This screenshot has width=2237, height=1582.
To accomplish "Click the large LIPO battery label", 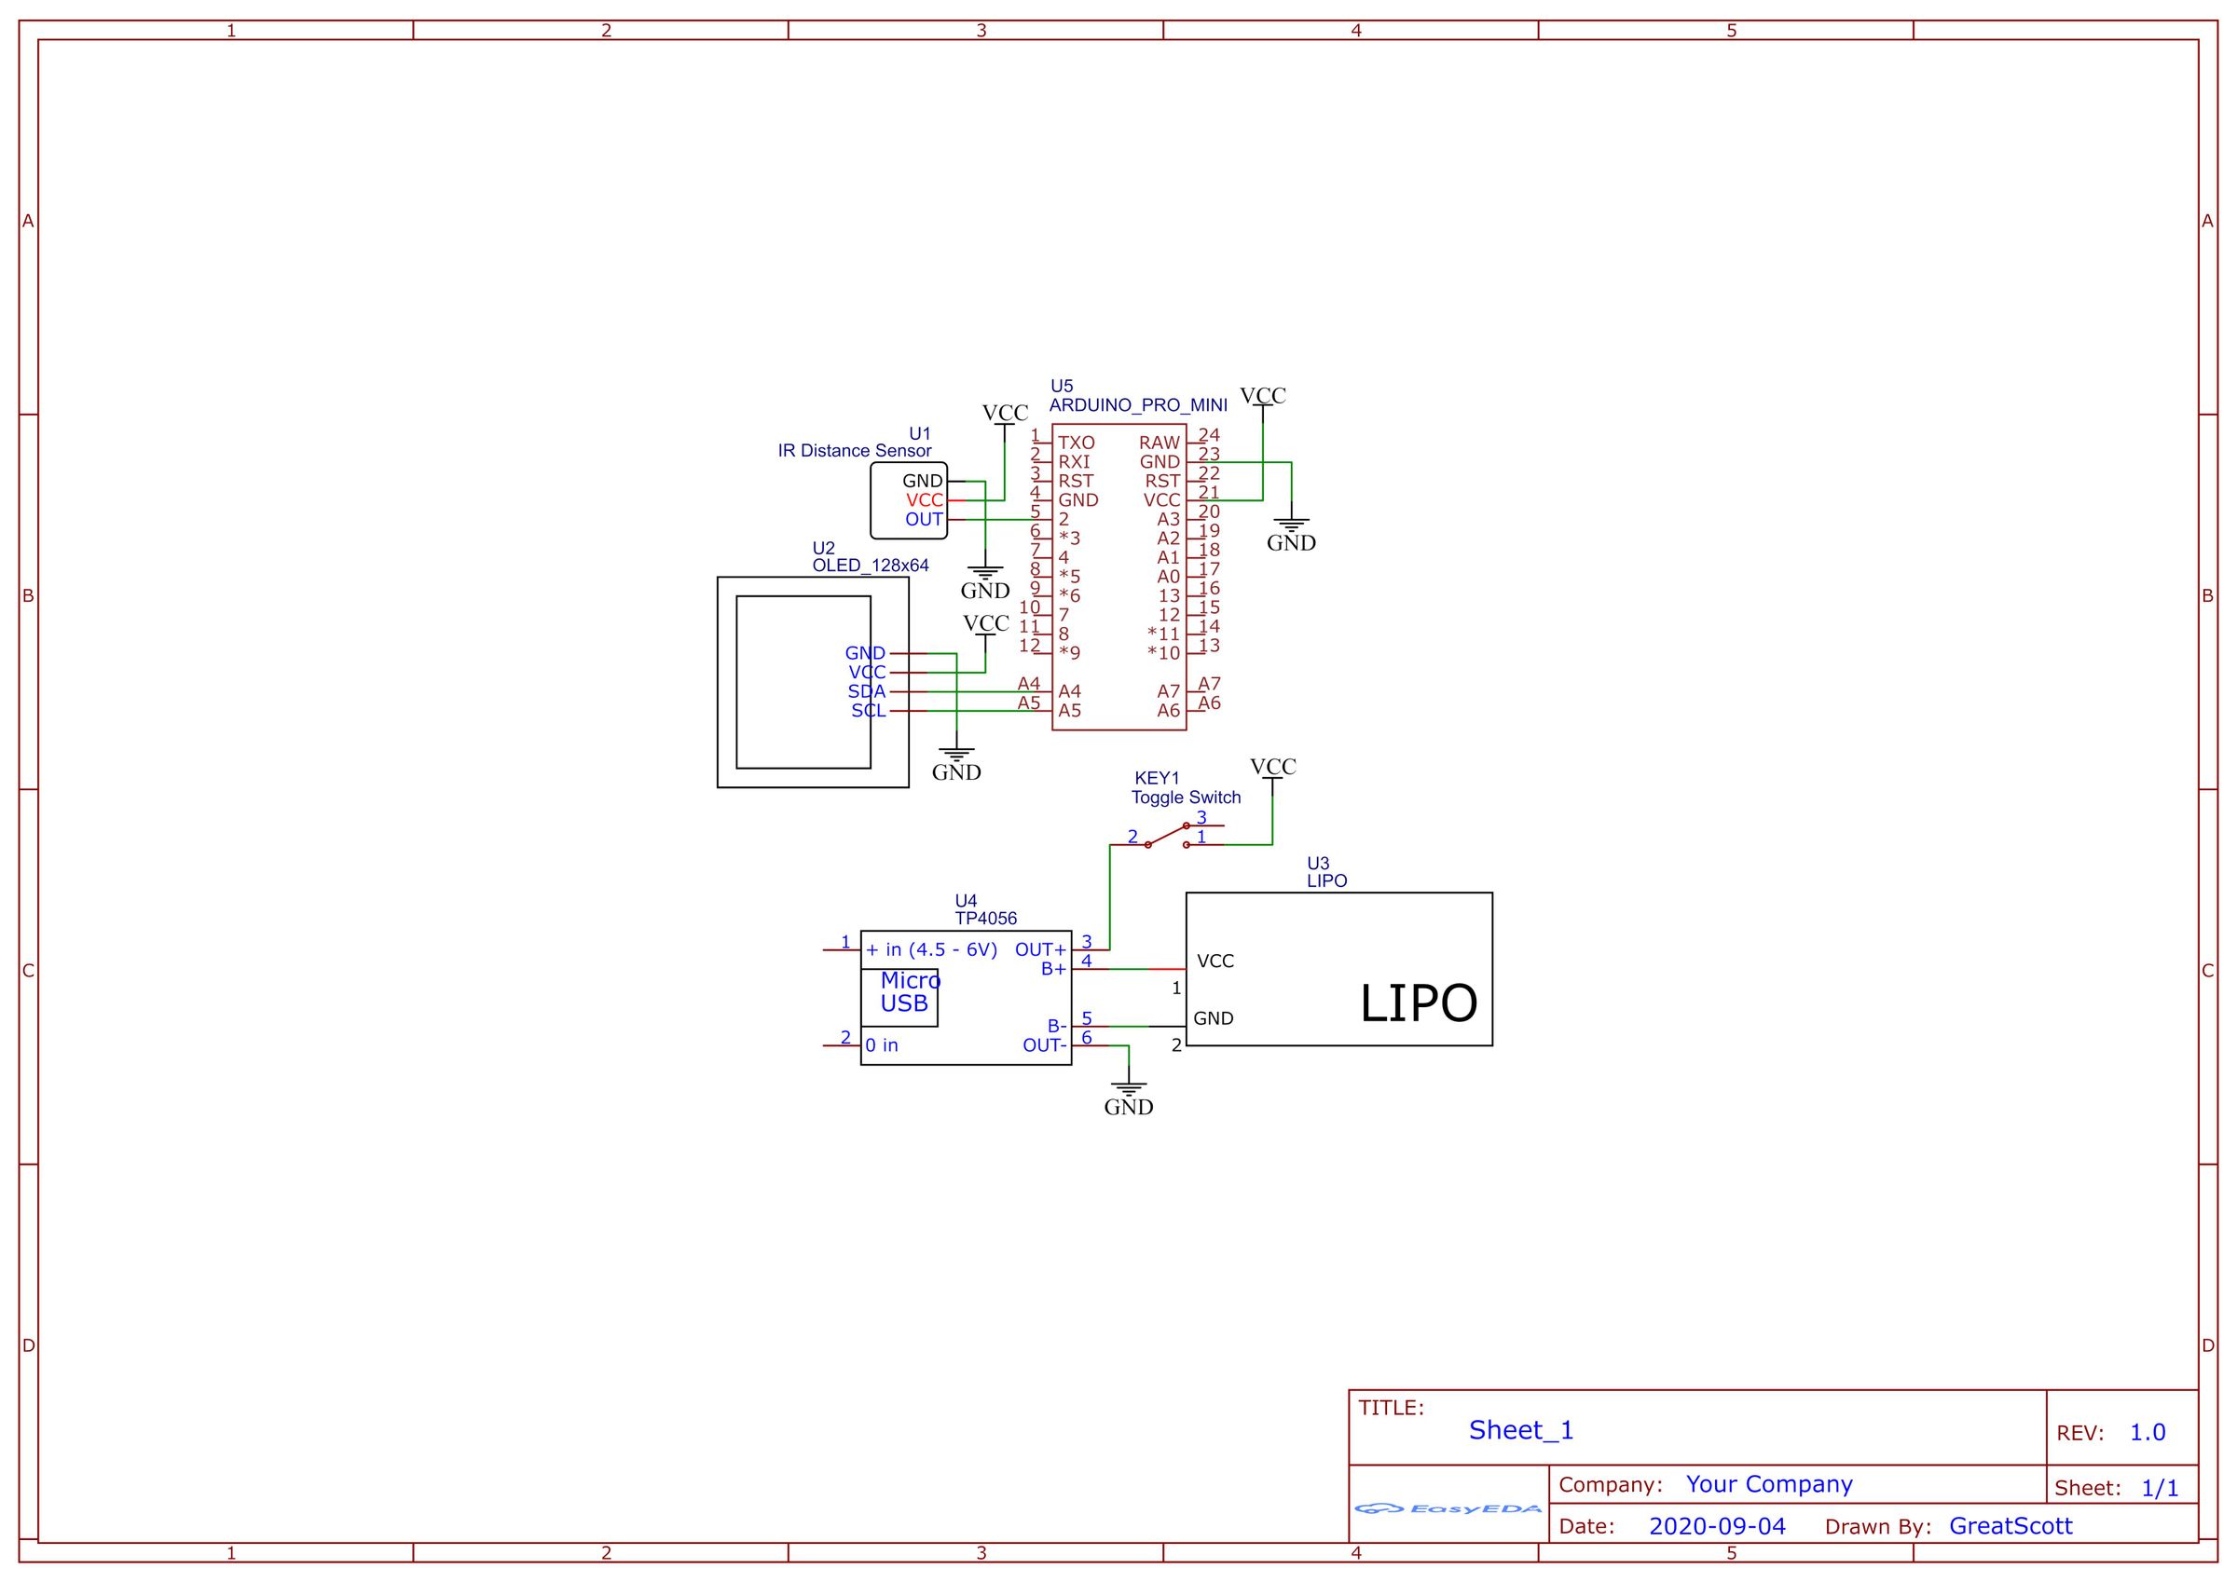I will tap(1418, 1004).
